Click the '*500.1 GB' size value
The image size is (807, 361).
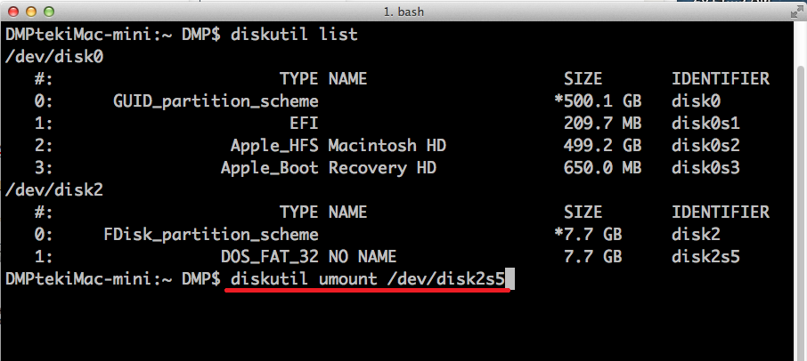click(598, 101)
